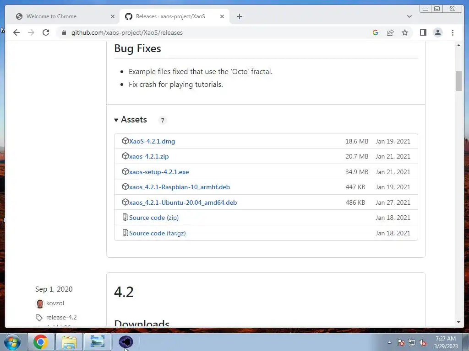This screenshot has height=351, width=469.
Task: Go back to the previous page
Action: click(x=16, y=32)
